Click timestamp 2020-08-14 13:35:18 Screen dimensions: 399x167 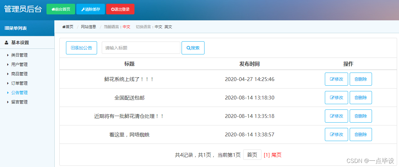pyautogui.click(x=249, y=116)
